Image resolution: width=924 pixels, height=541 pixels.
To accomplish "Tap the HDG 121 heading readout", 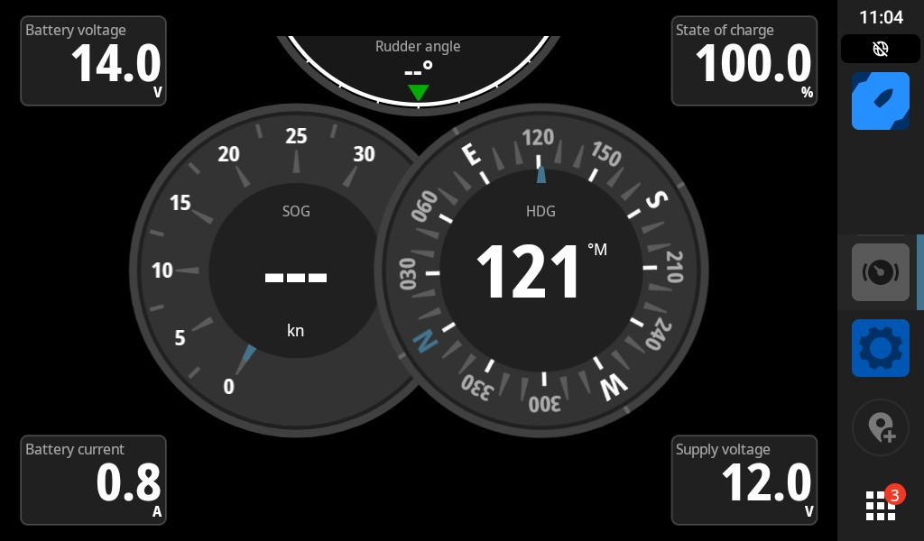I will (530, 272).
